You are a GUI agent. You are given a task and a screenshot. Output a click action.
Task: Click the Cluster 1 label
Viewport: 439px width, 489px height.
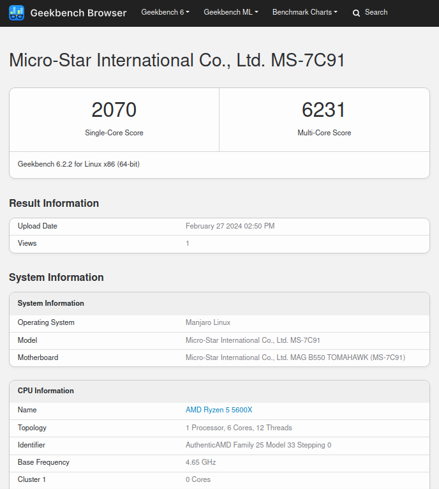(32, 479)
